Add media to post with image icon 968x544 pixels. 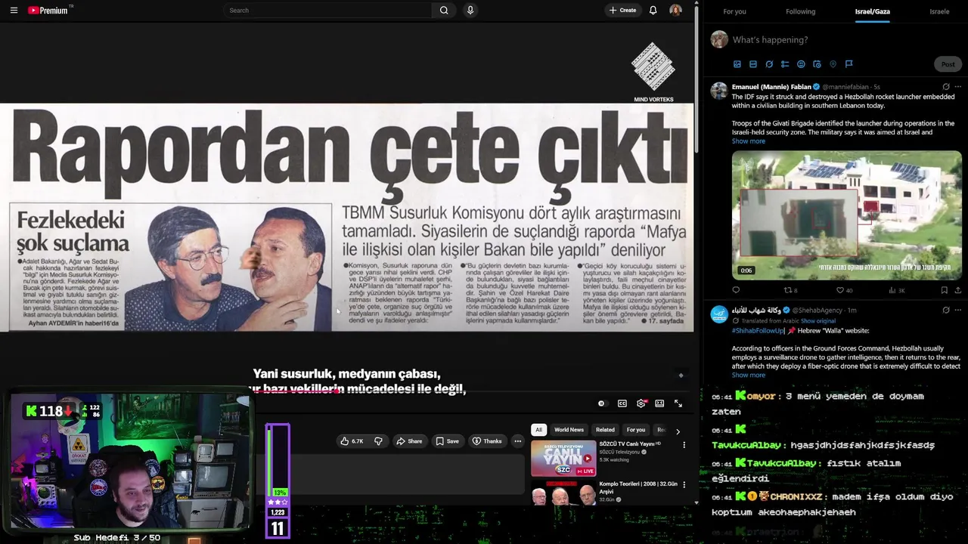pos(737,64)
